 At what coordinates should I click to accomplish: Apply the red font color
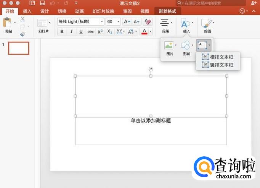point(144,31)
